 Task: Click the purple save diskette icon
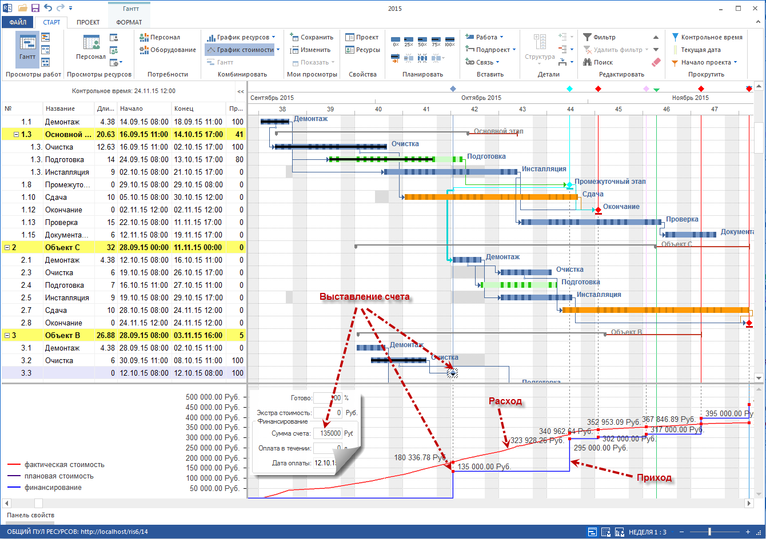coord(35,8)
